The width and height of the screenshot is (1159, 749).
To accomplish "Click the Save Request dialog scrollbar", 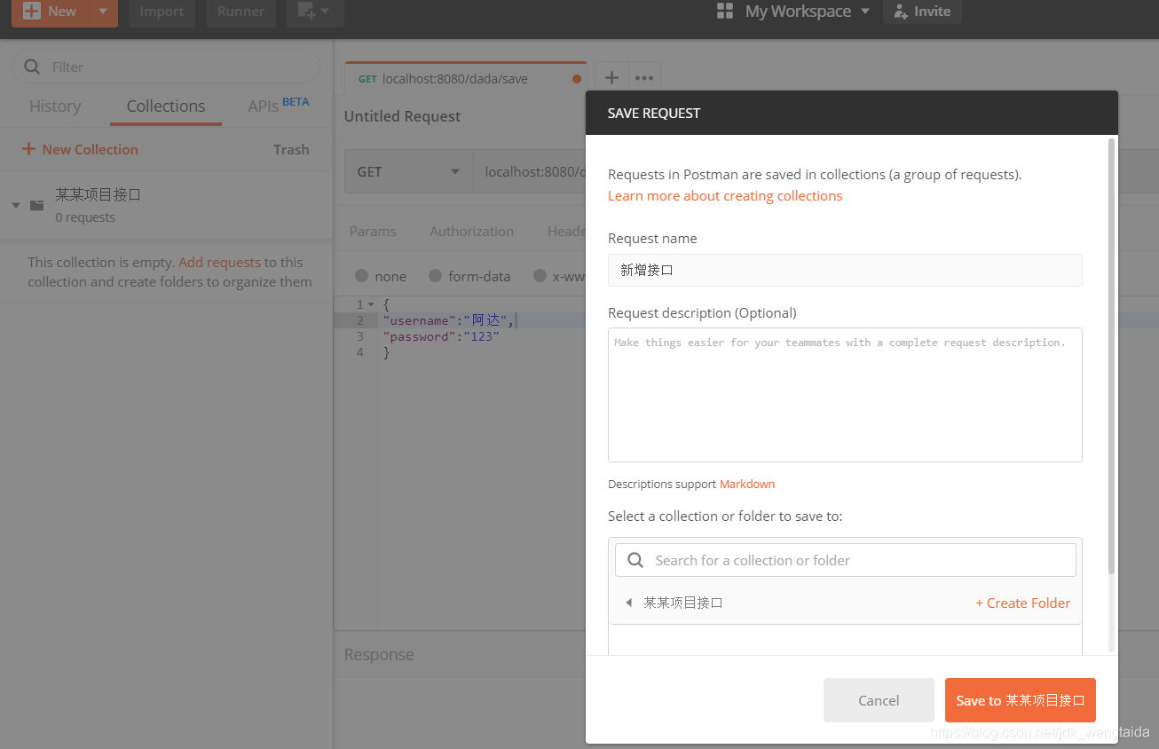I will tap(1112, 355).
